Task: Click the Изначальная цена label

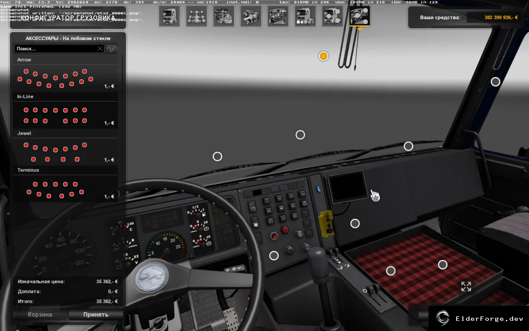Action: point(41,281)
